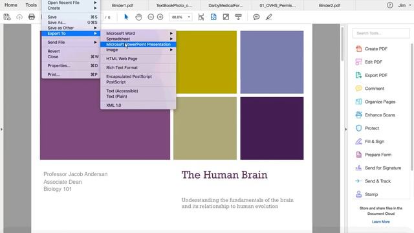Click the read mode keyboard icon

(x=239, y=17)
